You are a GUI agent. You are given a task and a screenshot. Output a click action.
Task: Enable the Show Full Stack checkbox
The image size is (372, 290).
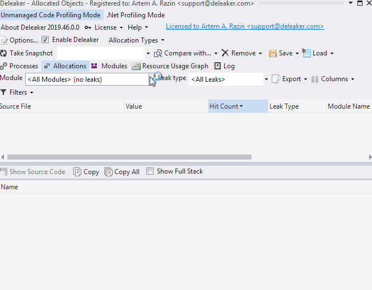pyautogui.click(x=150, y=171)
